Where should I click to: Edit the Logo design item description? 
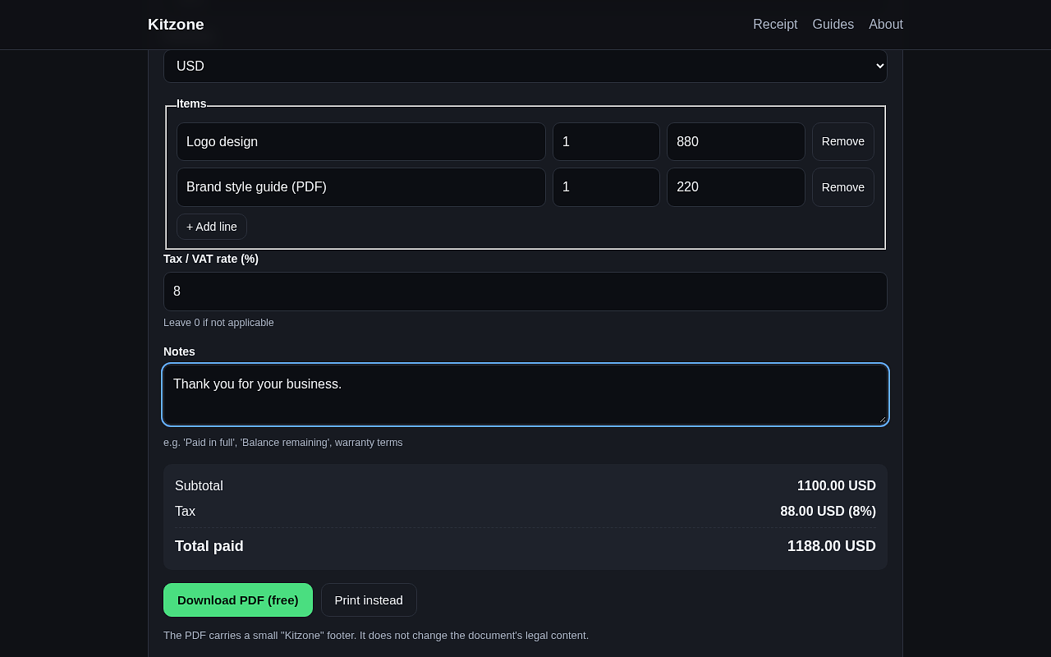coord(361,142)
